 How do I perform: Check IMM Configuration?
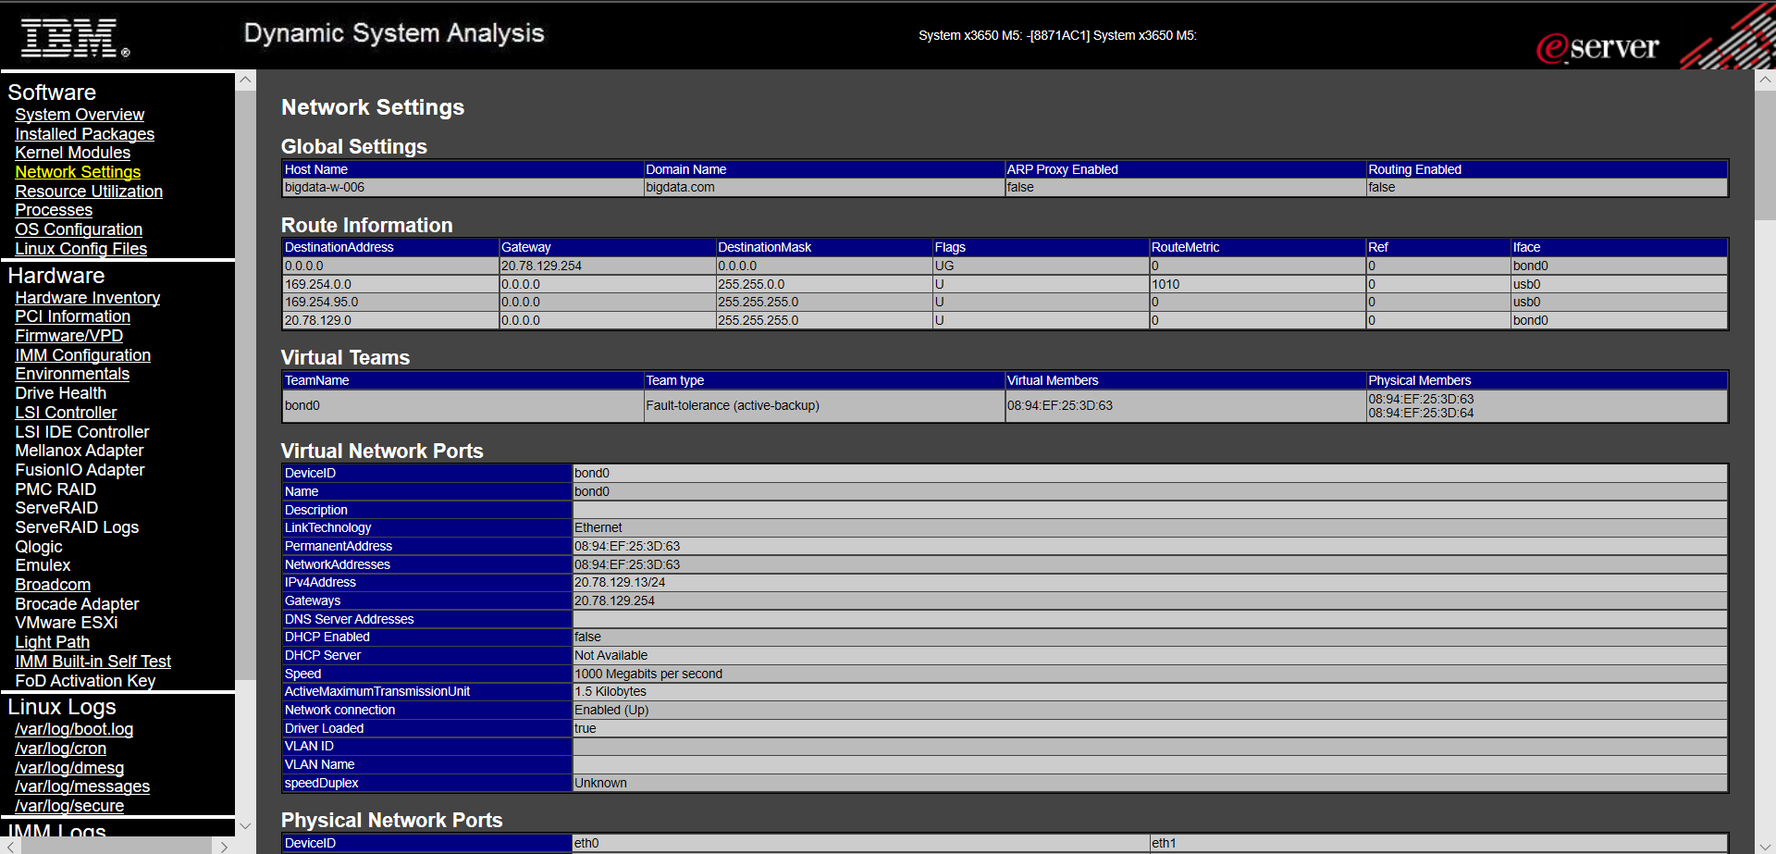click(82, 355)
